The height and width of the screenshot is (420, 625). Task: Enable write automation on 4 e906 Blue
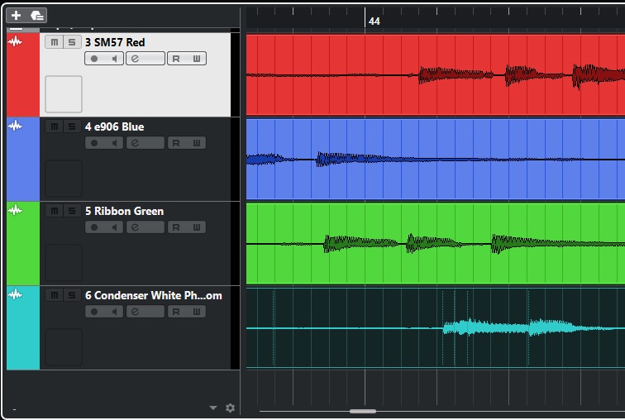click(197, 143)
